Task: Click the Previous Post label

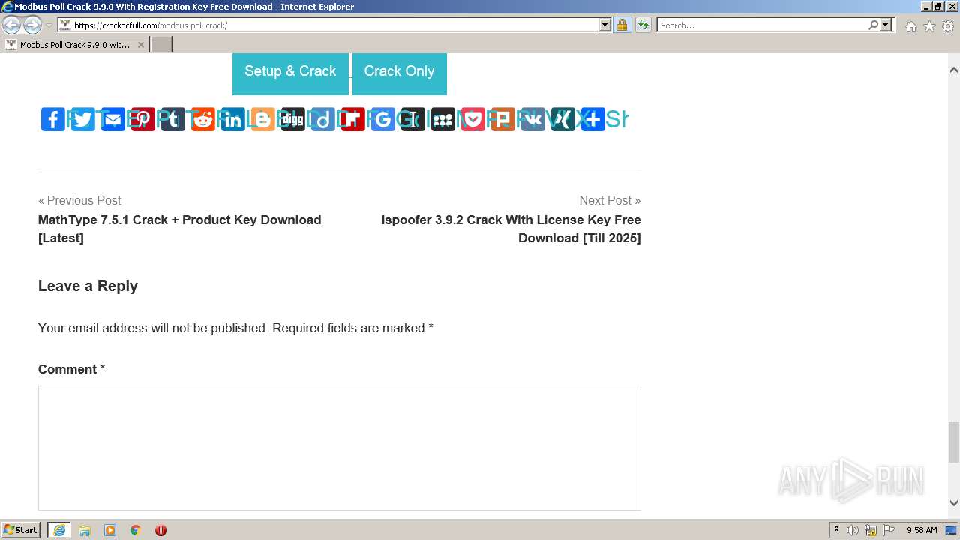Action: point(79,200)
